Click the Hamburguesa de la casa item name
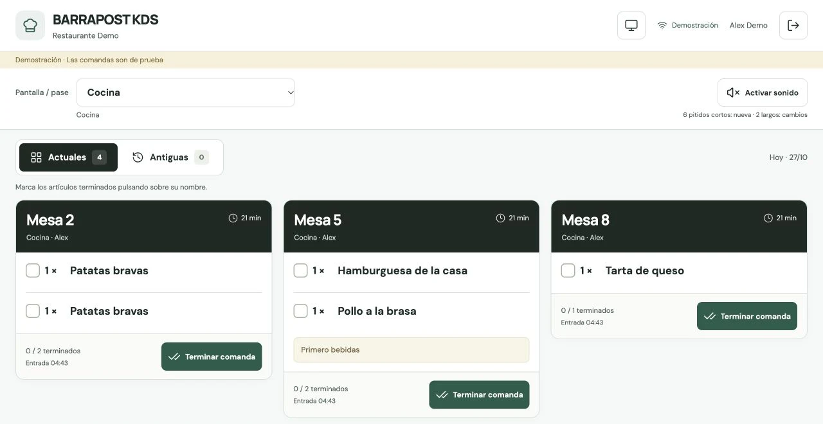The height and width of the screenshot is (424, 823). pos(402,270)
